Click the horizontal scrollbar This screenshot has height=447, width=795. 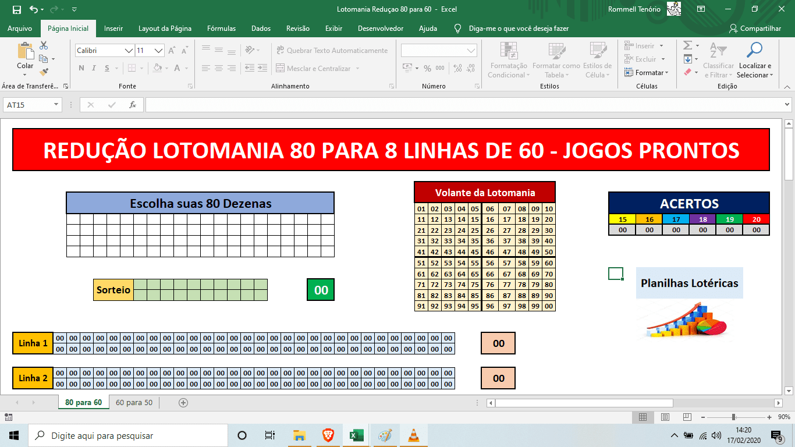tap(584, 403)
